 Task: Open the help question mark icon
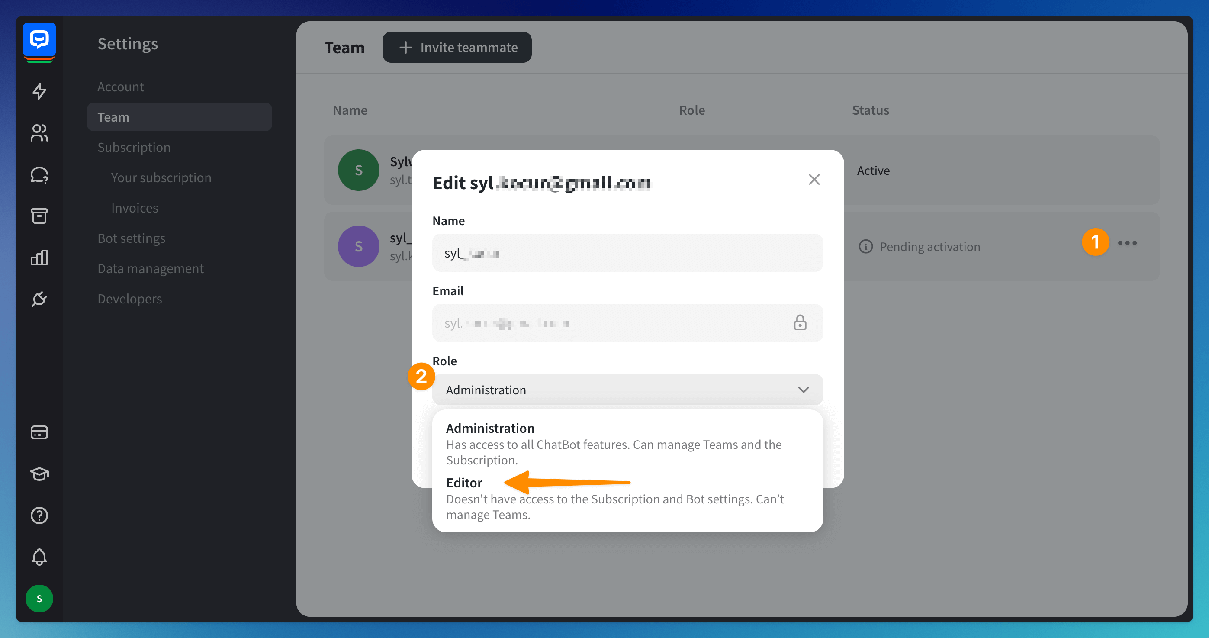(39, 516)
